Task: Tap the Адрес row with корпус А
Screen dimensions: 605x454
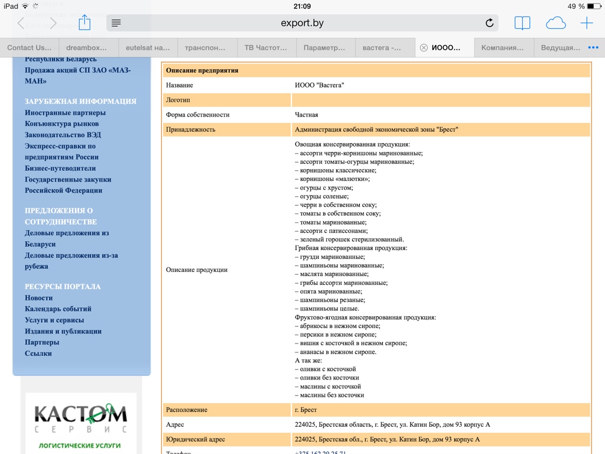Action: pyautogui.click(x=376, y=424)
